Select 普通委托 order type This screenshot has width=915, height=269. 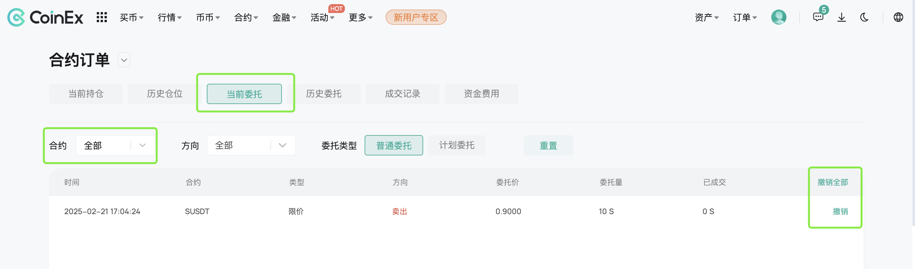point(394,146)
